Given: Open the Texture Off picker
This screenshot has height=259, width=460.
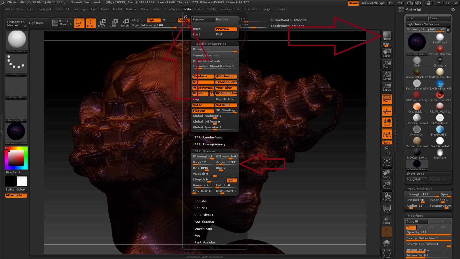Looking at the screenshot, I should (16, 111).
